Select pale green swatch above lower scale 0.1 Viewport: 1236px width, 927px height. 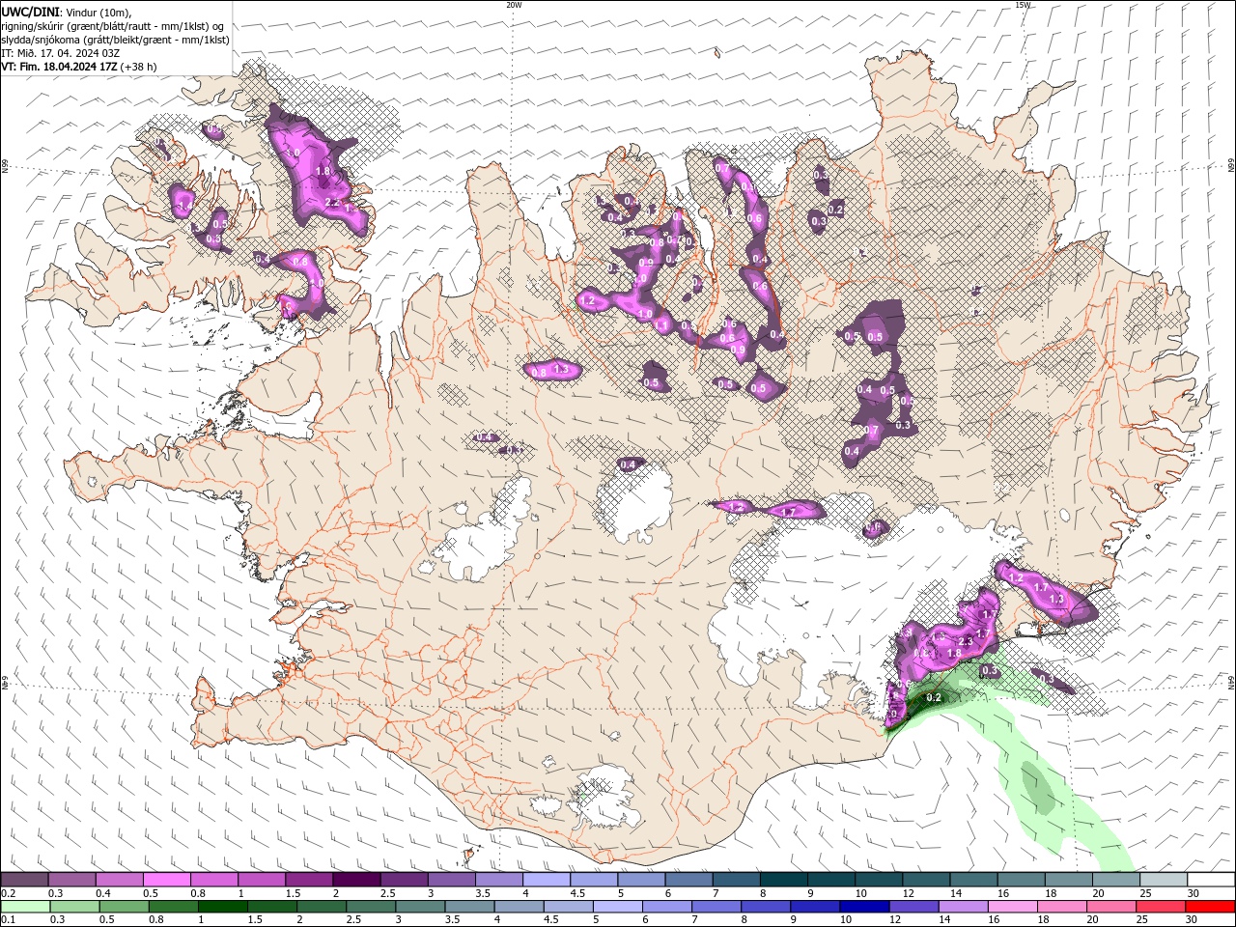25,907
